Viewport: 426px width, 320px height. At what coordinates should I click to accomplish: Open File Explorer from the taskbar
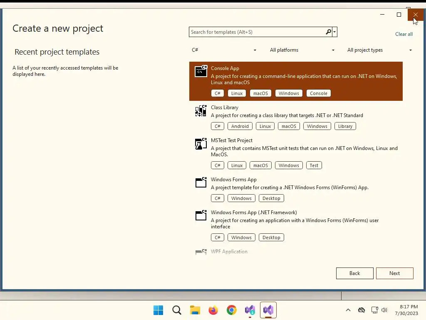(195, 310)
